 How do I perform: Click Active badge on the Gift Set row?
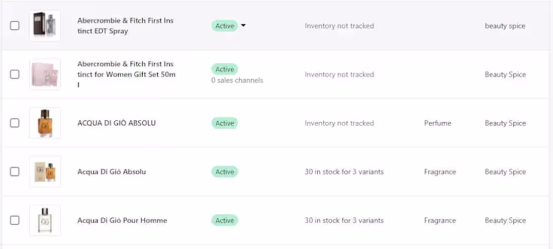[224, 69]
